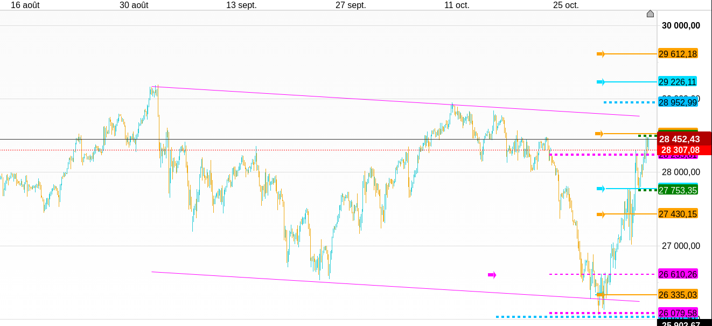Click the 30 000,00 price scale value
Image resolution: width=712 pixels, height=326 pixels.
click(681, 25)
